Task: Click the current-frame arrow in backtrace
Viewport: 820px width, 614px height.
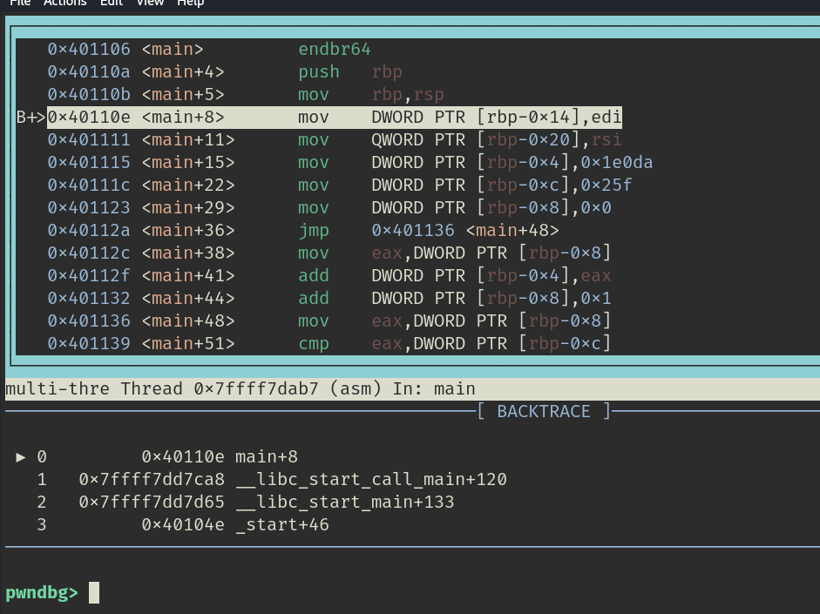Action: point(20,456)
